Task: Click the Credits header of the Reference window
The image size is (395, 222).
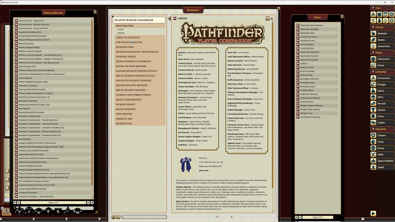Action: tap(182, 18)
